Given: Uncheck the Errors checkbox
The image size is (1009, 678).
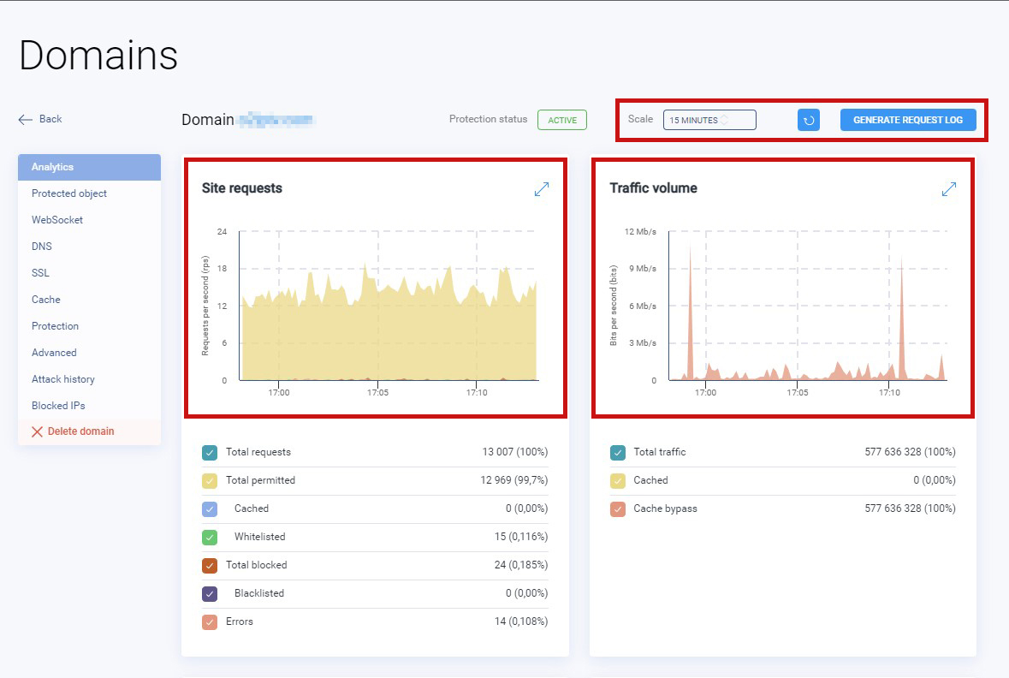Looking at the screenshot, I should [210, 622].
